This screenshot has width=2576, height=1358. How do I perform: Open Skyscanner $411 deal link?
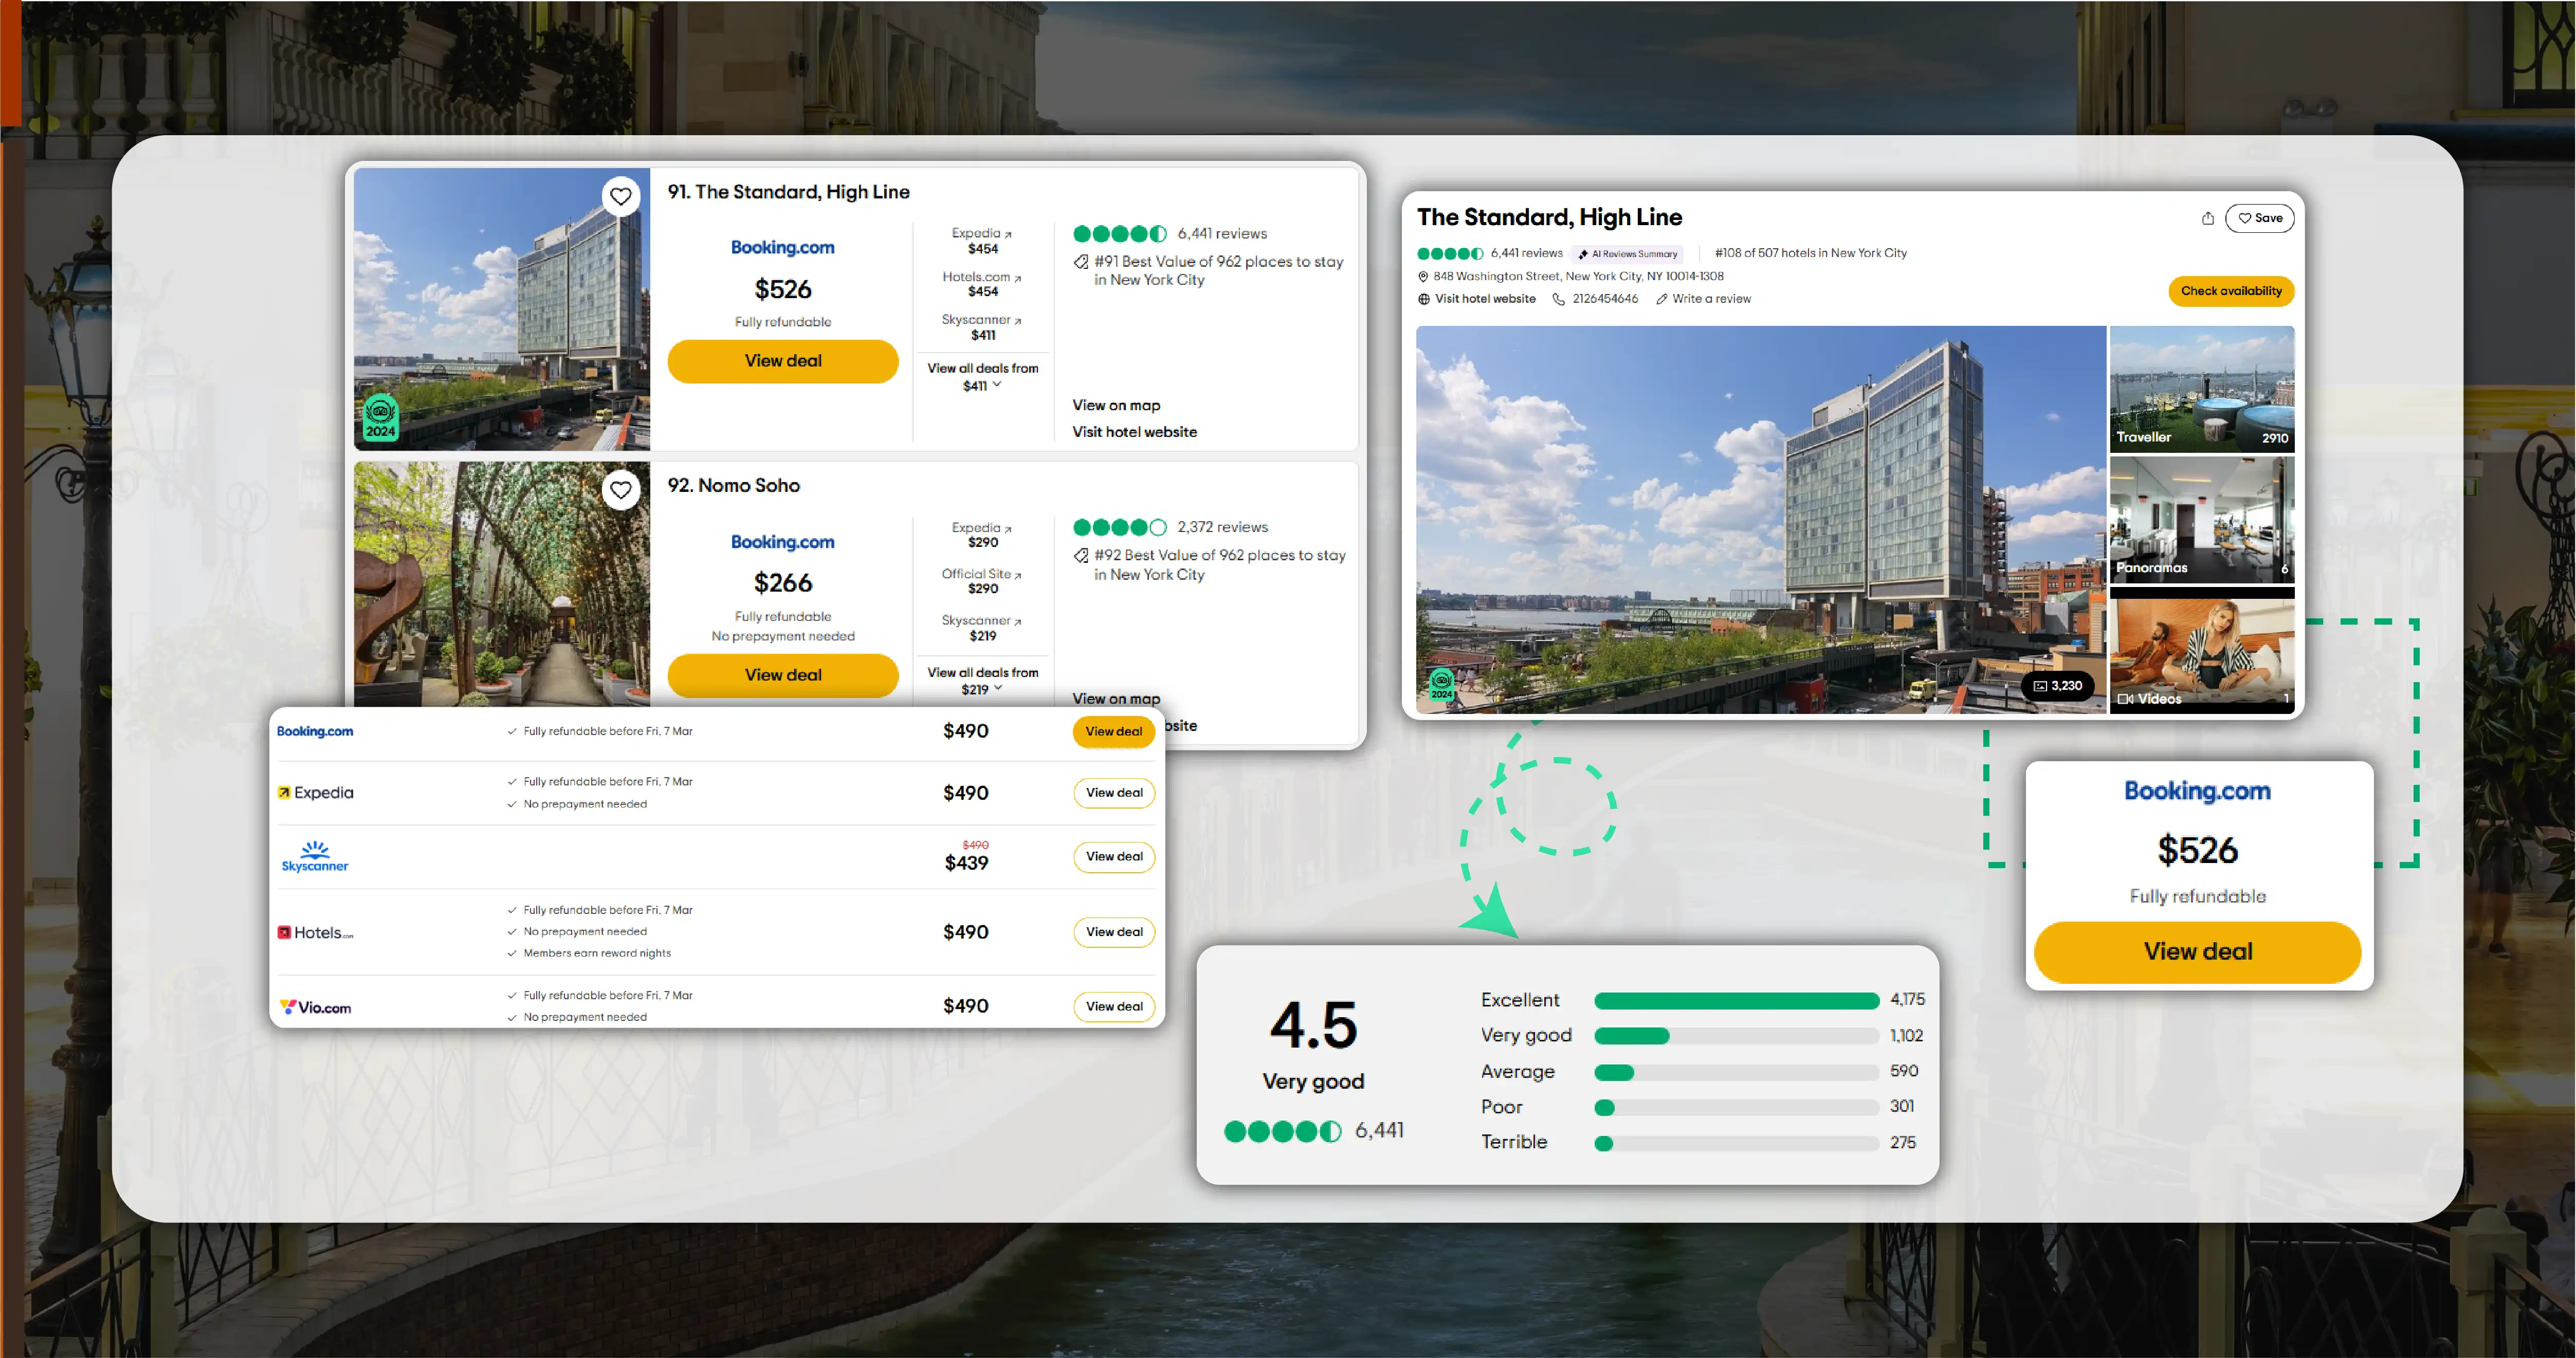982,327
